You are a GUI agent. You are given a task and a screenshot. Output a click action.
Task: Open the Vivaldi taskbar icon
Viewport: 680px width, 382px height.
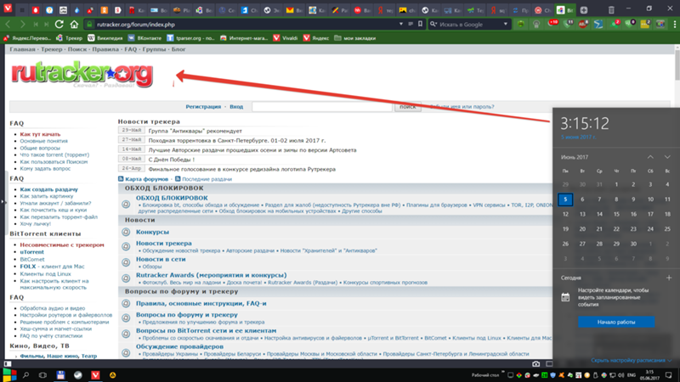95,375
